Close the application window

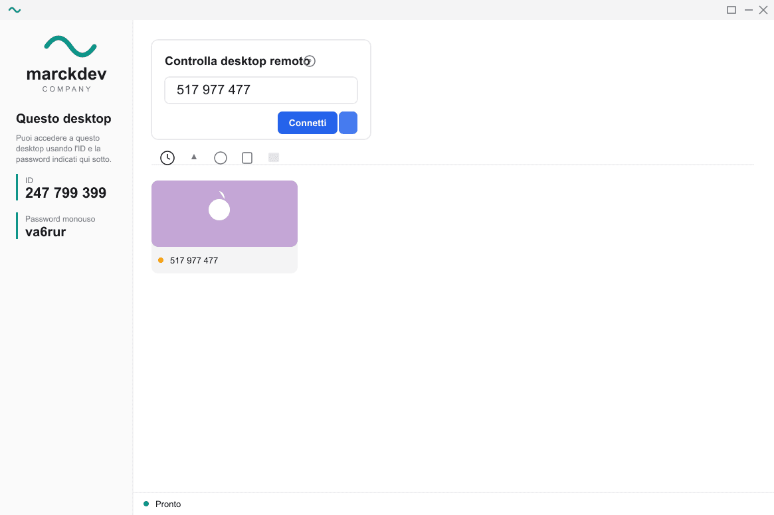tap(763, 10)
